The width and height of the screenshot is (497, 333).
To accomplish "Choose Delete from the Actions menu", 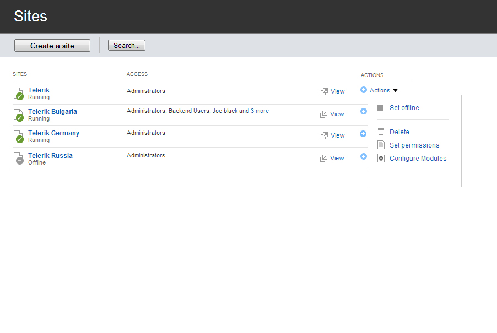I will click(x=399, y=132).
